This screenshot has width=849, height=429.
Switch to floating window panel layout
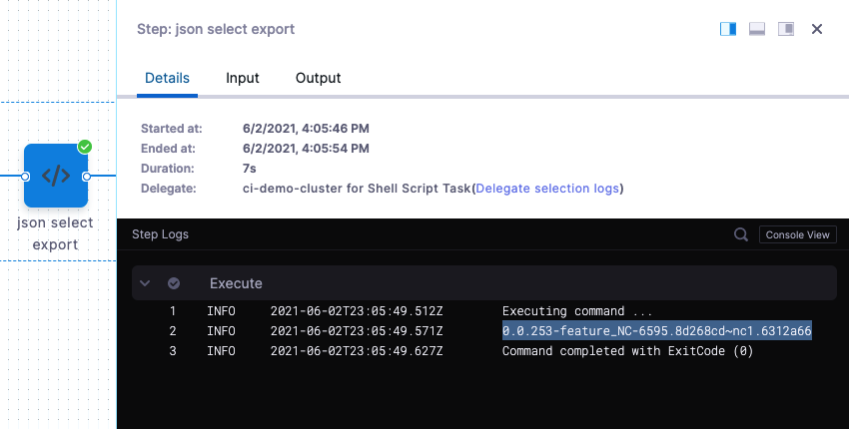786,29
